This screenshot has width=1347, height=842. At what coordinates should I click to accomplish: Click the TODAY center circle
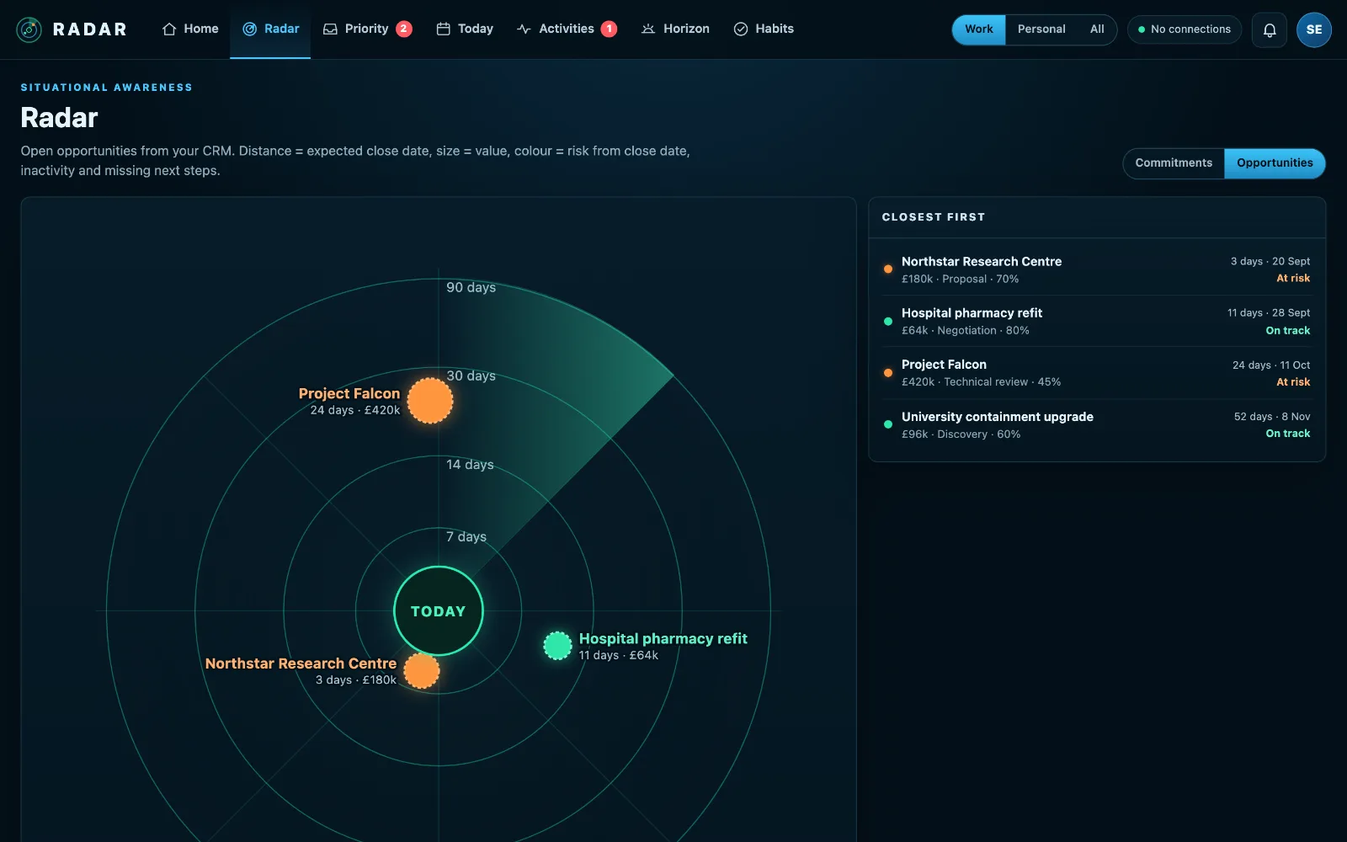pyautogui.click(x=439, y=611)
